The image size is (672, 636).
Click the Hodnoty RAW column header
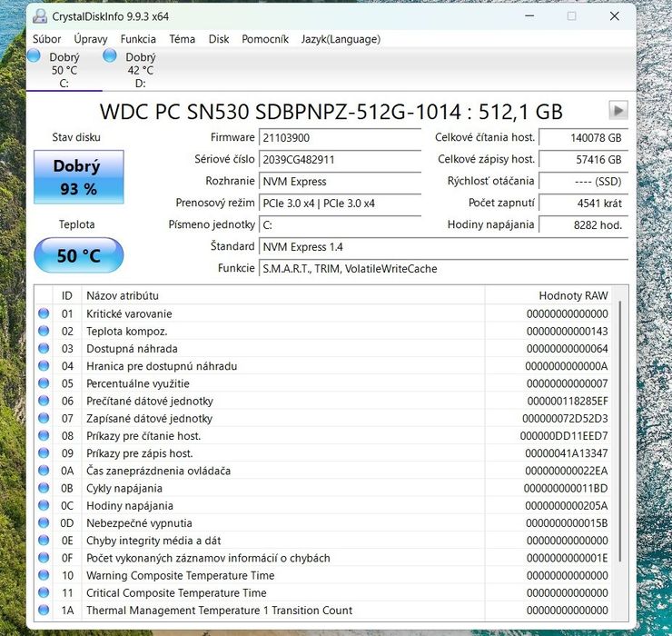coord(548,295)
